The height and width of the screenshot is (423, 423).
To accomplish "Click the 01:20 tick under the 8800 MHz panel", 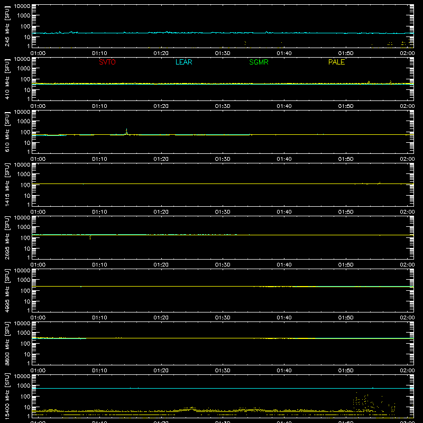I will tap(161, 371).
